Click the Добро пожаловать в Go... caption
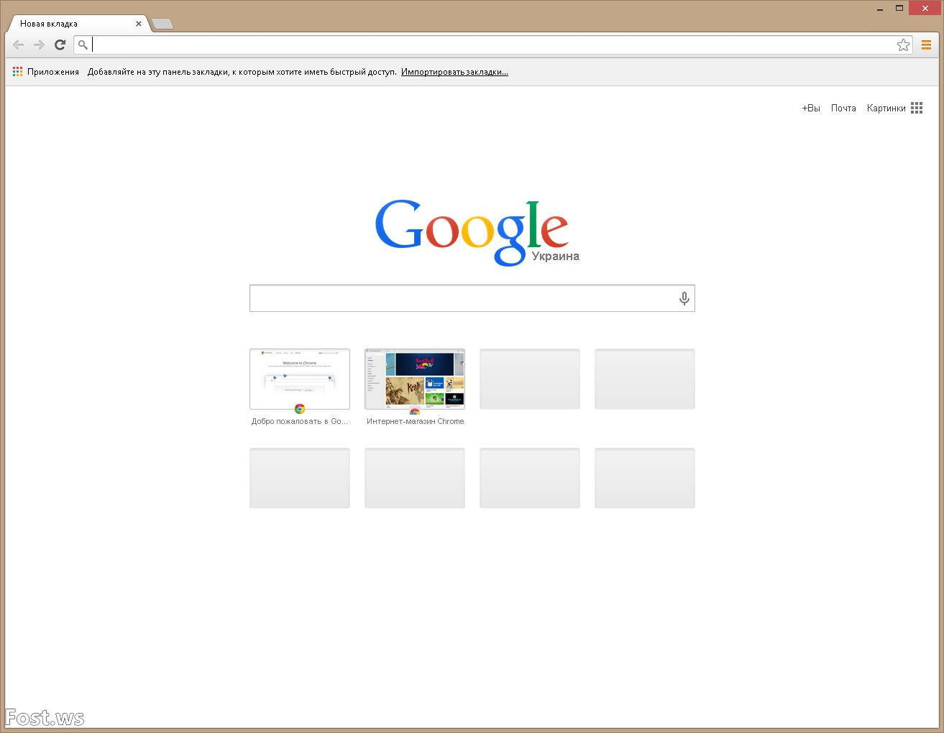 [x=300, y=421]
